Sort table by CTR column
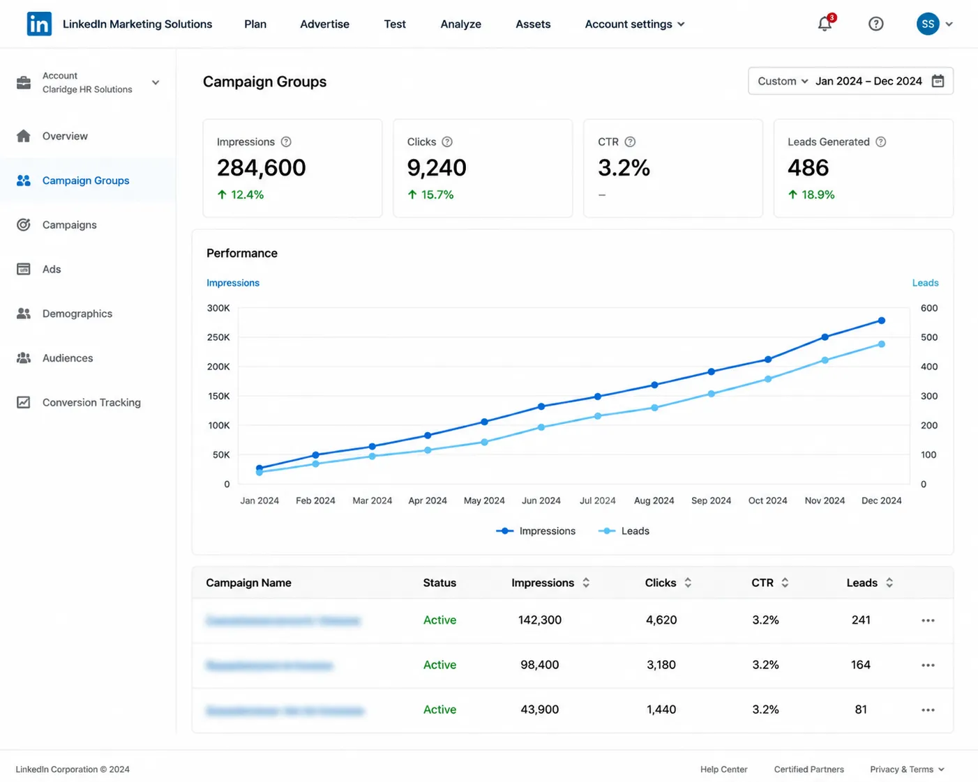This screenshot has height=782, width=978. pyautogui.click(x=785, y=583)
